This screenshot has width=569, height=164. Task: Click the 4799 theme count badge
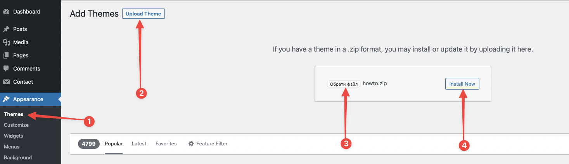coord(89,144)
